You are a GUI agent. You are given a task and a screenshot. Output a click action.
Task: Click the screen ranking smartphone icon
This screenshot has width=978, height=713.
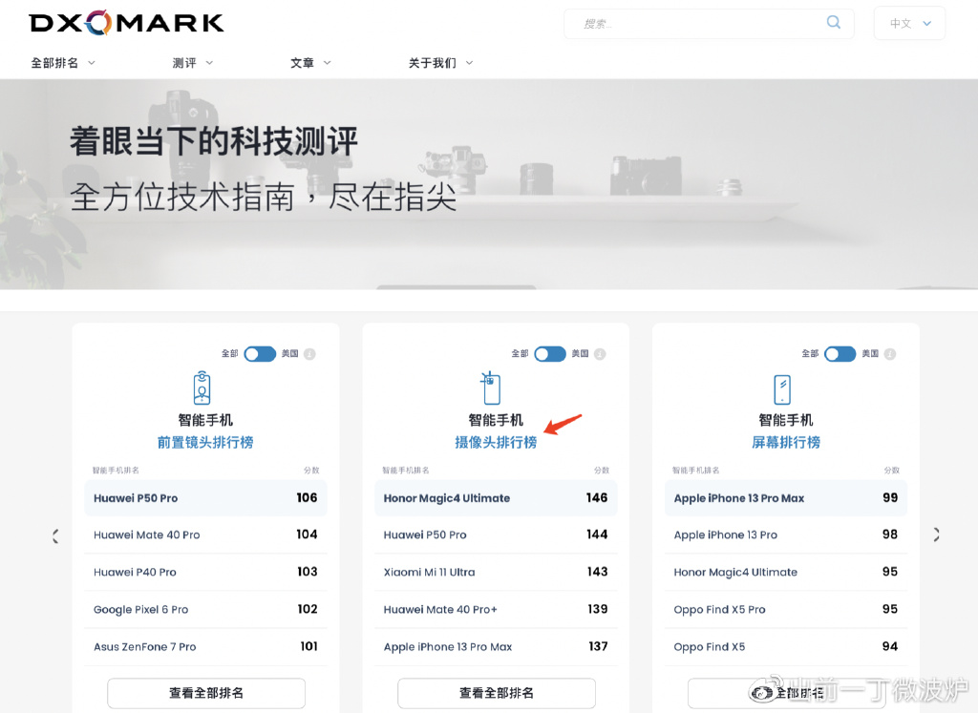[x=785, y=388]
